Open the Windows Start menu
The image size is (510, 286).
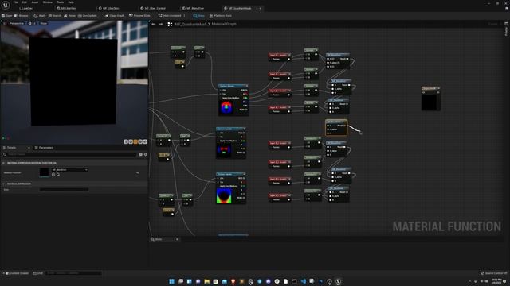(172, 281)
